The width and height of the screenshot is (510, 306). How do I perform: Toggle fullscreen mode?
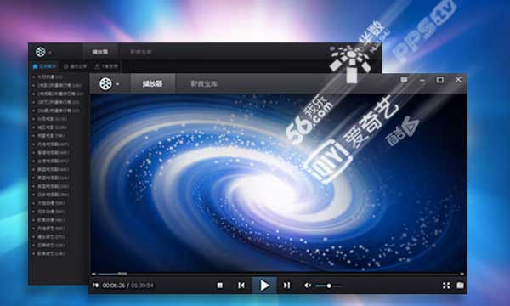coord(446,286)
